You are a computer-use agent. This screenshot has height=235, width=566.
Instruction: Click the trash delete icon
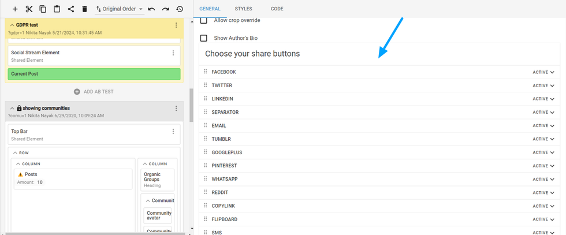[x=84, y=9]
